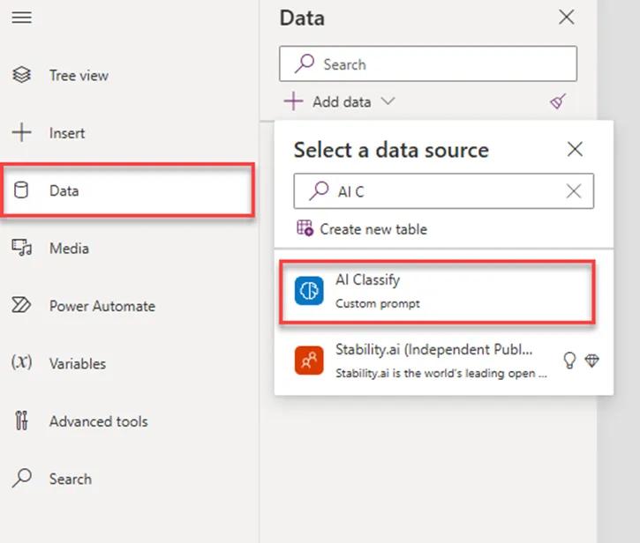Open Advanced tools pane
This screenshot has width=640, height=543.
[x=98, y=421]
